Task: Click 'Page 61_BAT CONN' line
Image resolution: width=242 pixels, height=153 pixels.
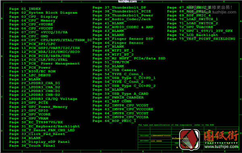Action: click(112, 102)
